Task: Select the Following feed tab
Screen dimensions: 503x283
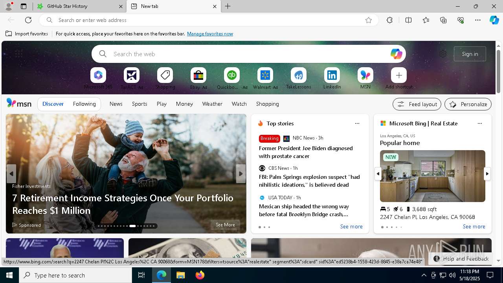Action: (84, 104)
